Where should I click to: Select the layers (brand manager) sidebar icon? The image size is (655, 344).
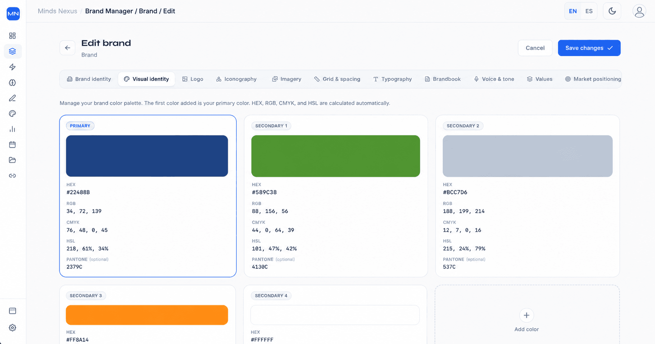pyautogui.click(x=12, y=51)
